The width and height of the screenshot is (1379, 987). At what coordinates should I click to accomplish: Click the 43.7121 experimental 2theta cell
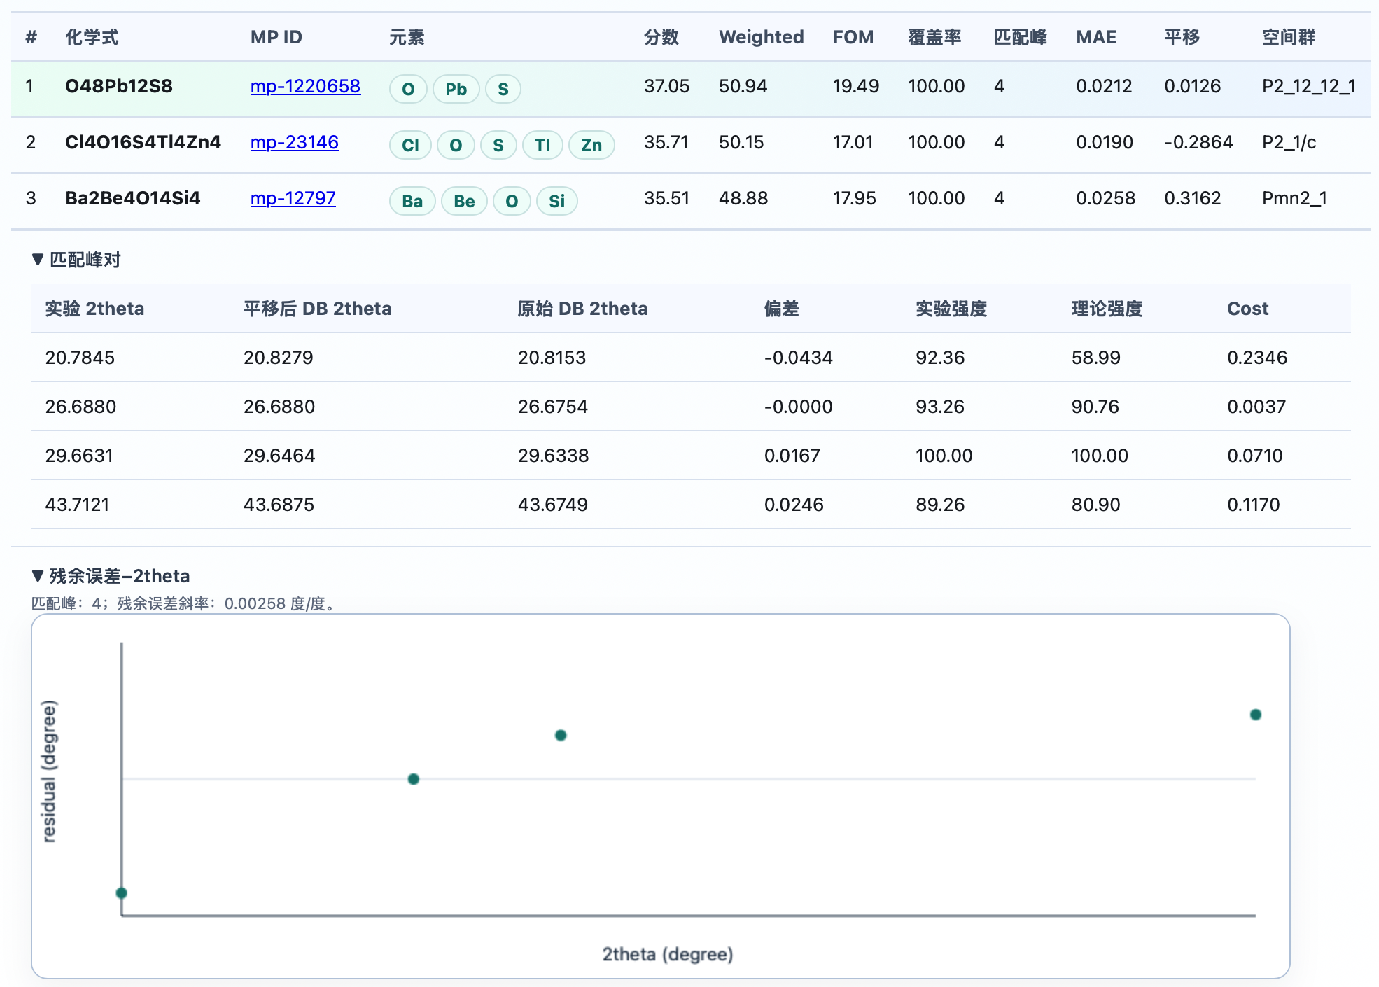coord(77,505)
